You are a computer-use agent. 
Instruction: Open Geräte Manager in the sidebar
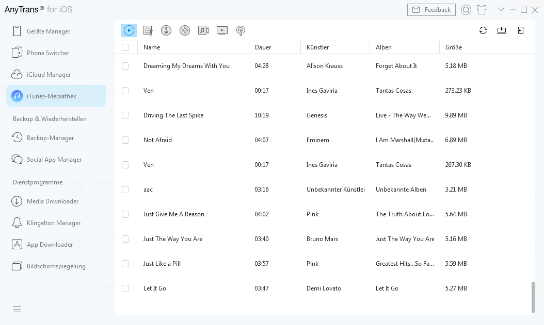(x=49, y=31)
